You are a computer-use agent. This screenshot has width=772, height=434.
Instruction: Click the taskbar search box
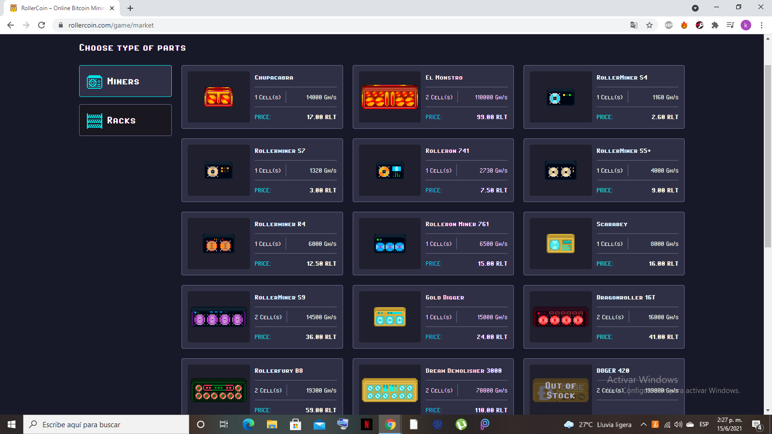[106, 424]
